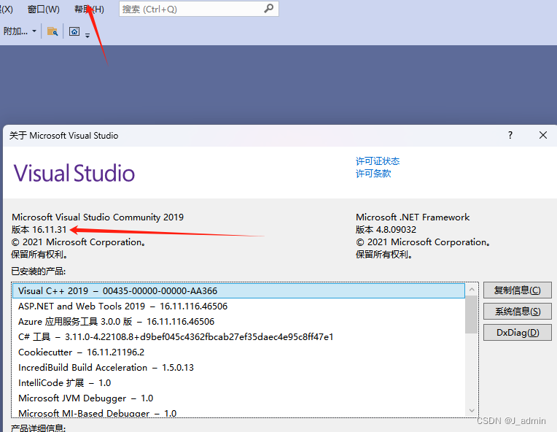Open the 帮助(H) menu

(89, 9)
